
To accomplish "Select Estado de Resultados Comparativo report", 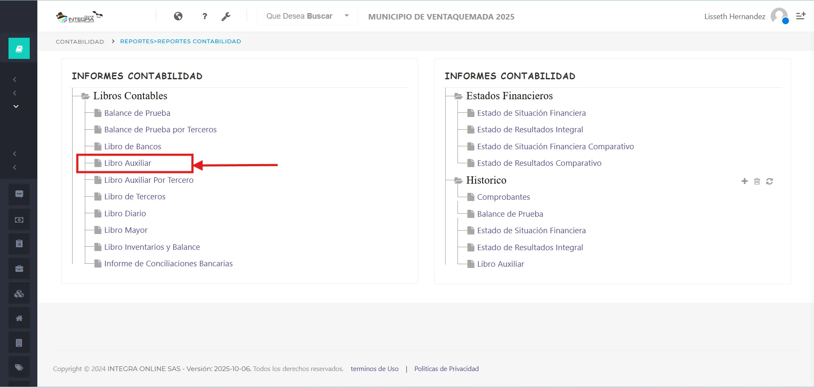I will click(x=539, y=163).
